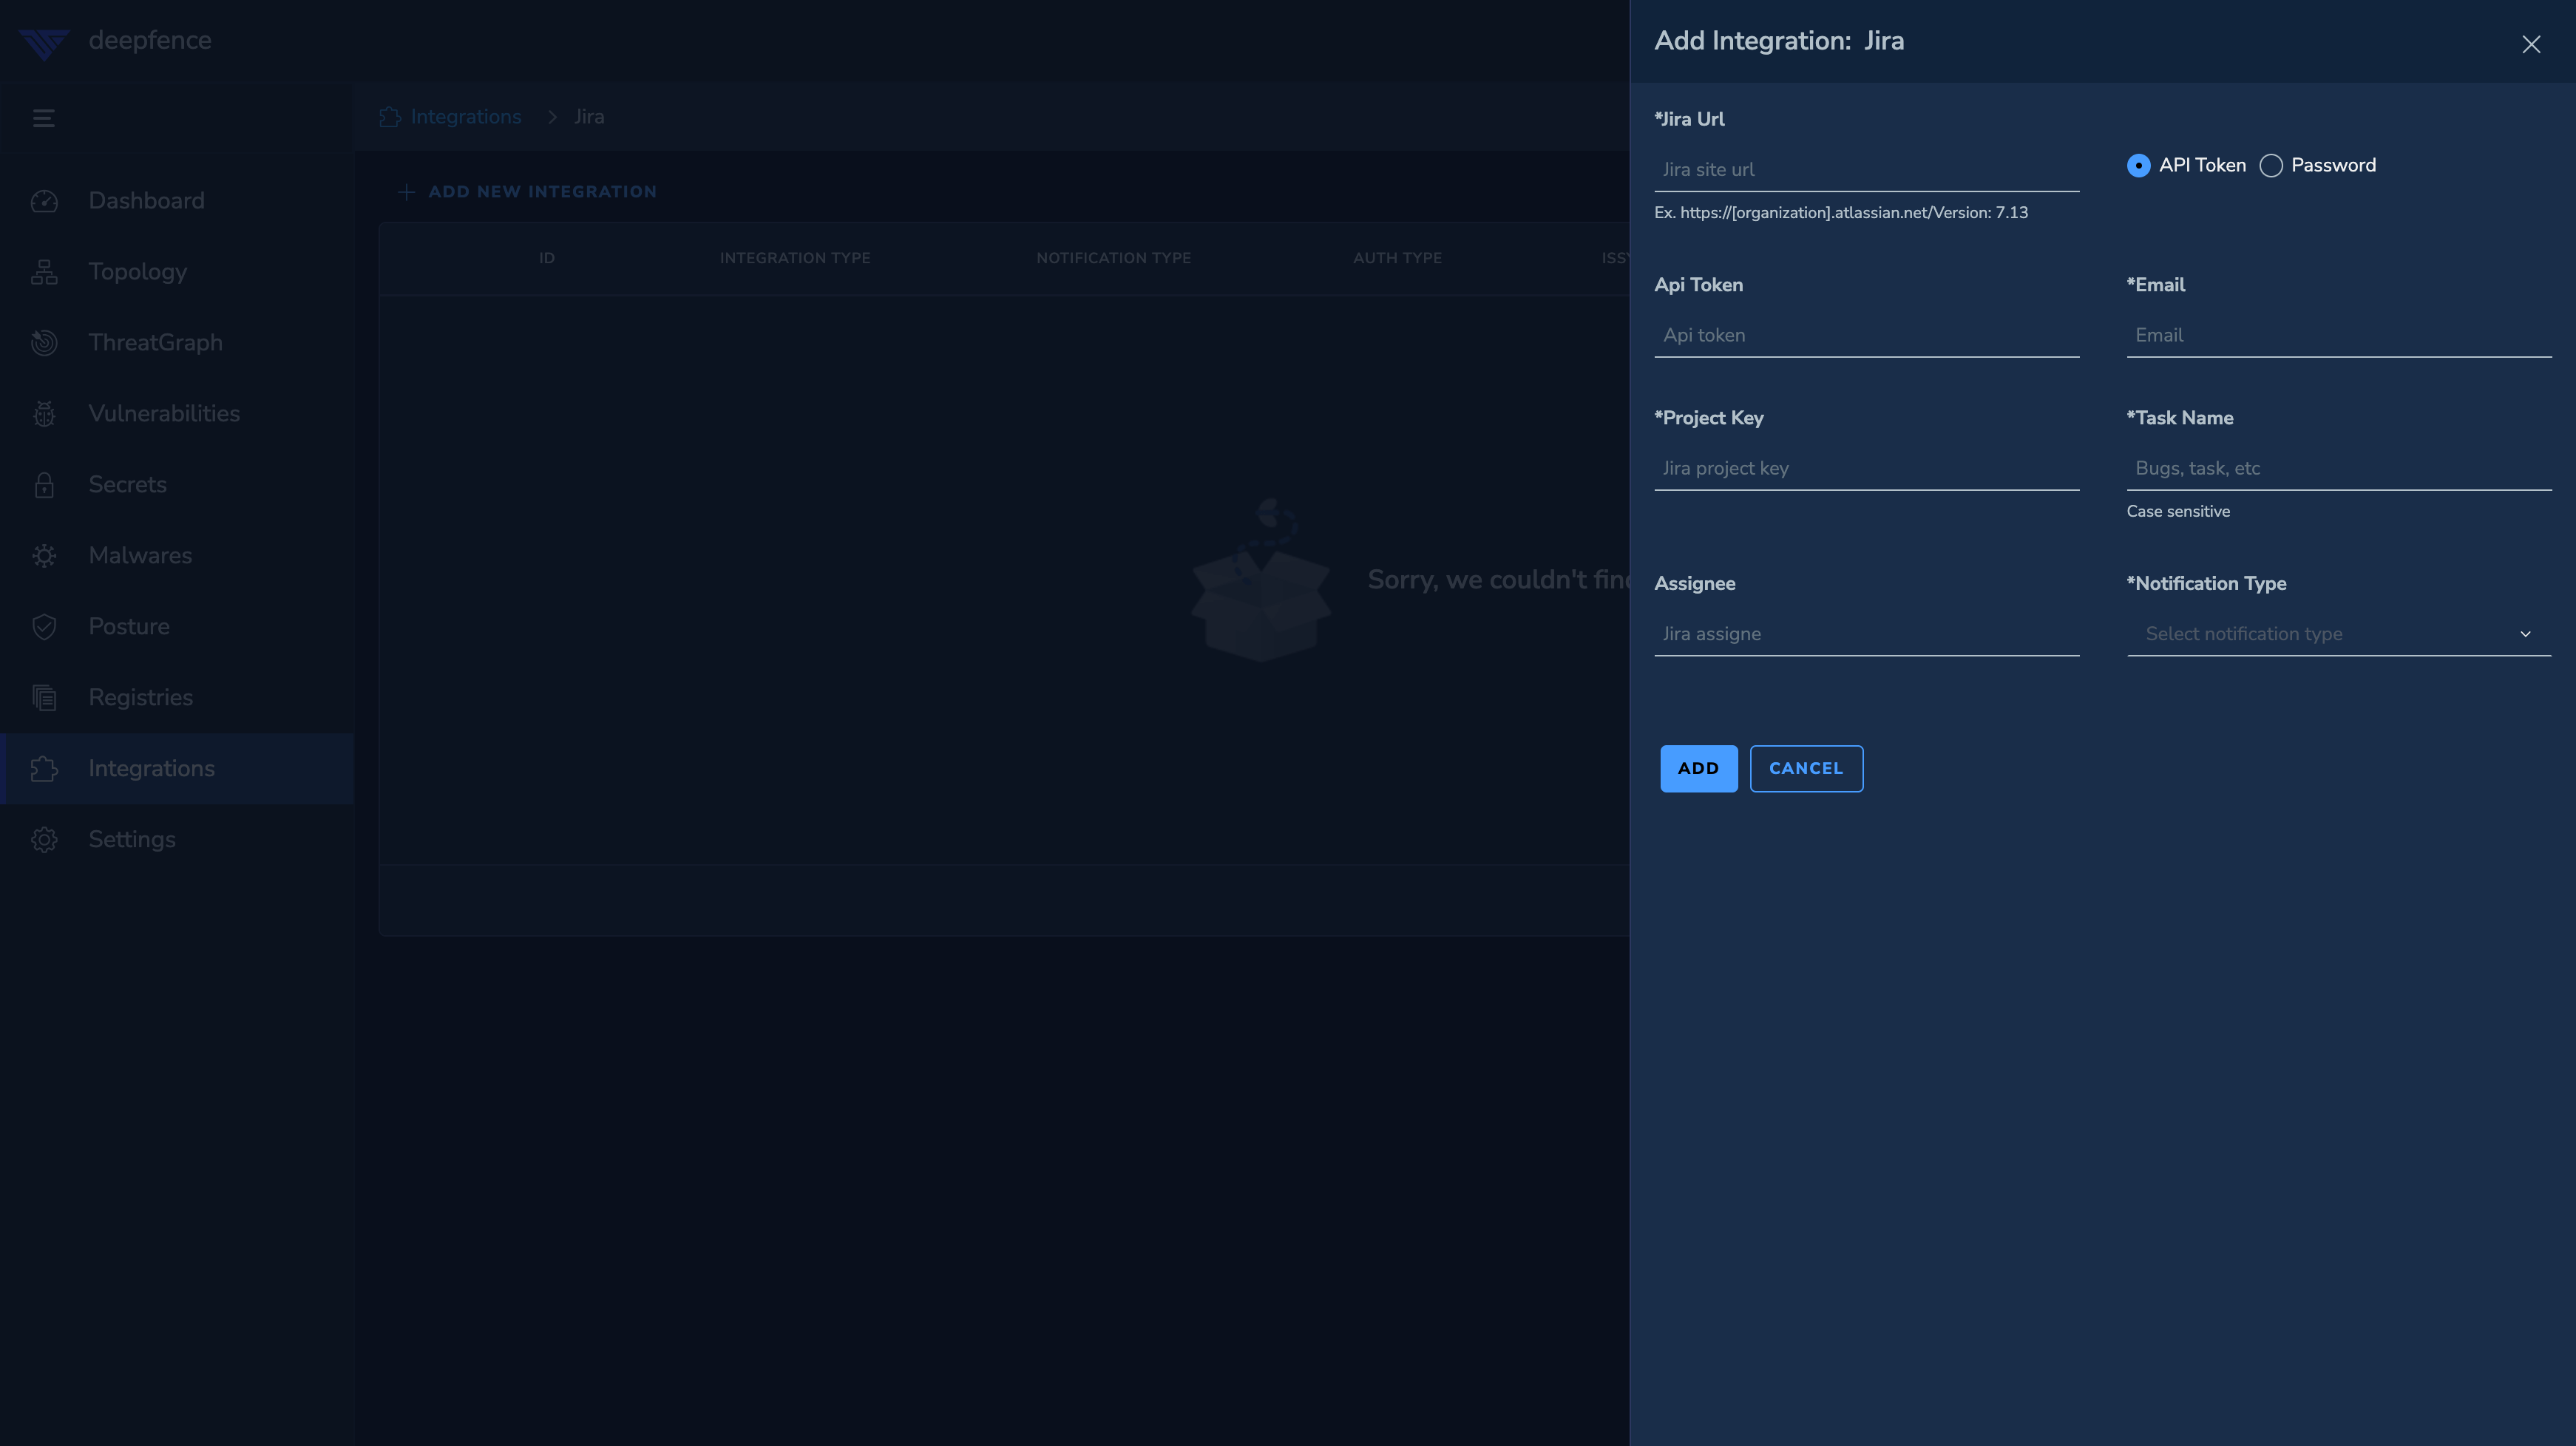2576x1446 pixels.
Task: Click the Registries stack icon
Action: coord(44,698)
